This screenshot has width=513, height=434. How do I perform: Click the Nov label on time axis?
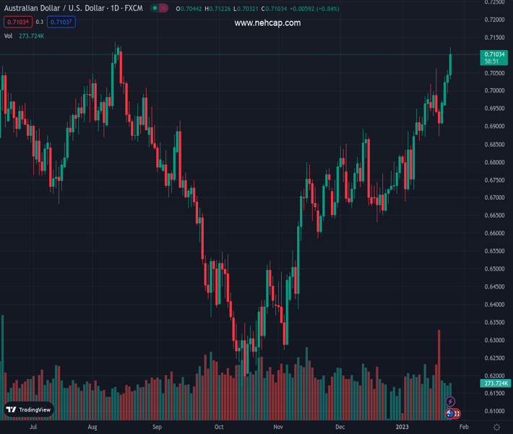(x=278, y=427)
